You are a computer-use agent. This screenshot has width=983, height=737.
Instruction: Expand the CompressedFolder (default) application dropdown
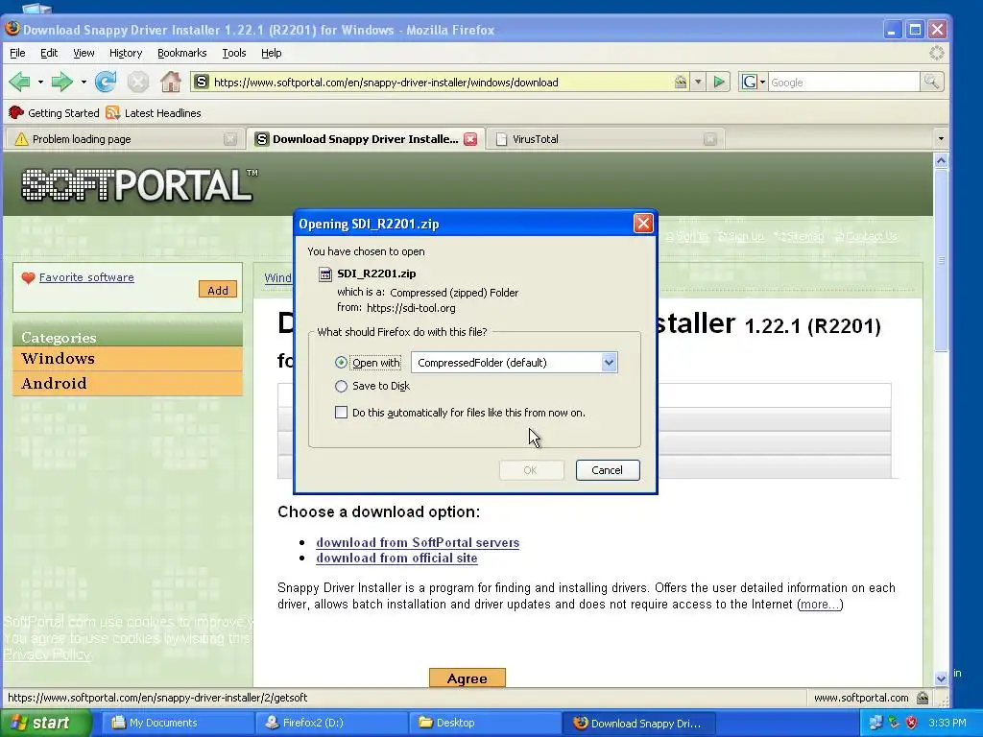[608, 362]
